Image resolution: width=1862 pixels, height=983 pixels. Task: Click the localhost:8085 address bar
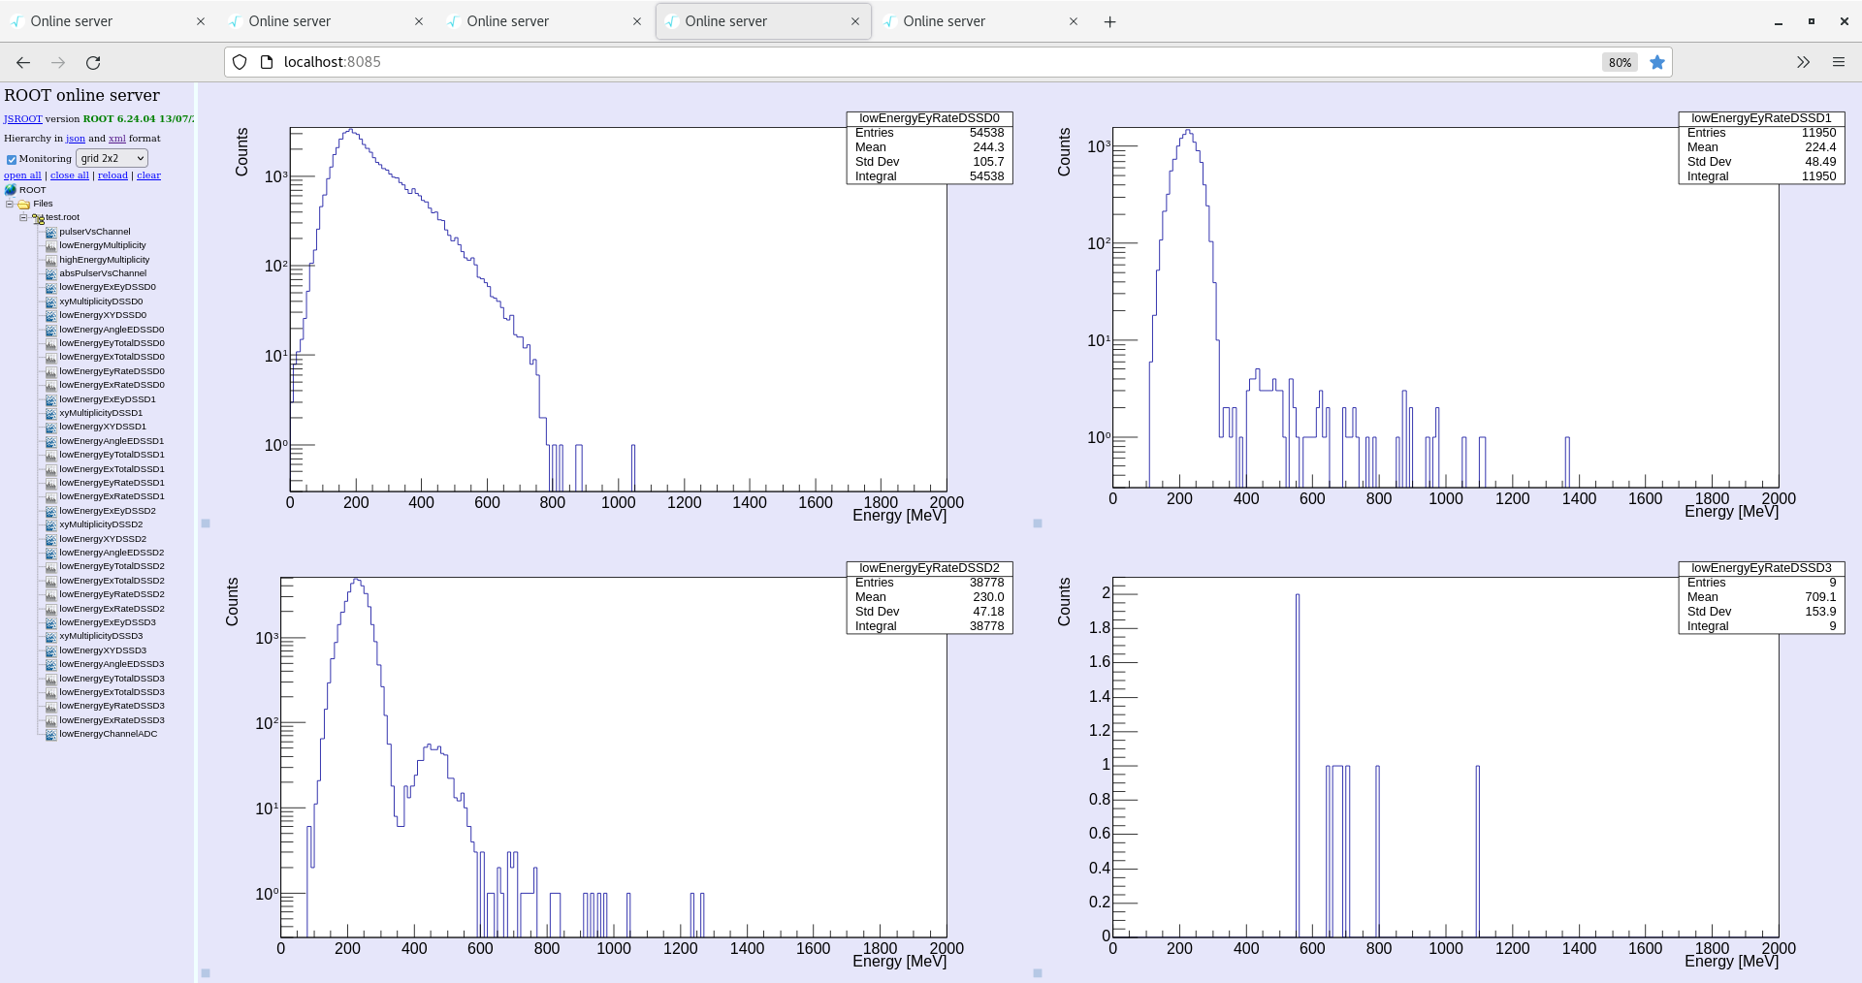pyautogui.click(x=873, y=62)
